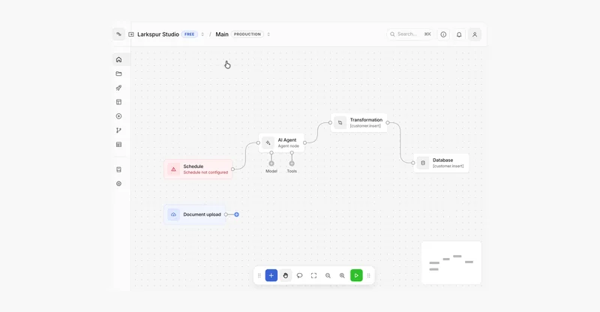Zoom out the canvas

328,275
